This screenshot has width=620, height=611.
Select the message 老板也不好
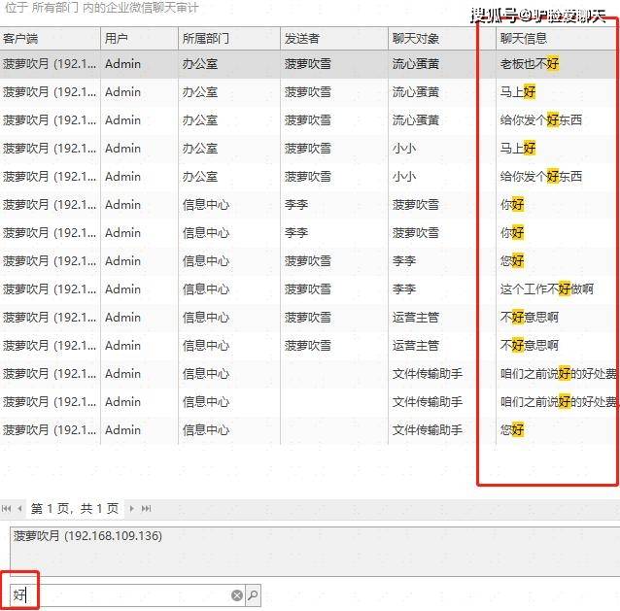pyautogui.click(x=530, y=64)
